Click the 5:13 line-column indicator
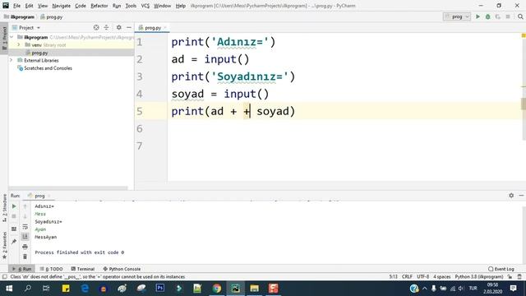Viewport: 526px width, 296px height. pyautogui.click(x=393, y=277)
